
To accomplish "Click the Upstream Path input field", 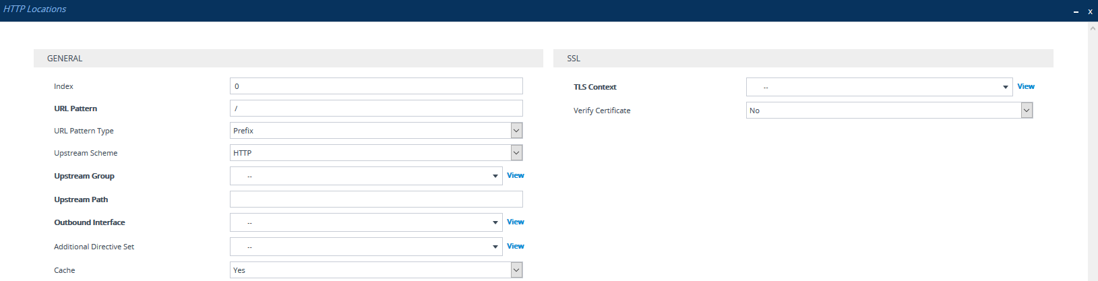I will pos(375,199).
